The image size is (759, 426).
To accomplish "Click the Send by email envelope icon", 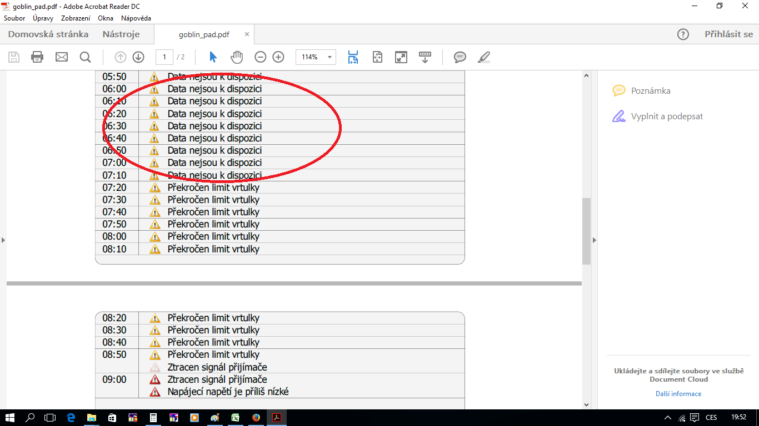I will coord(61,57).
